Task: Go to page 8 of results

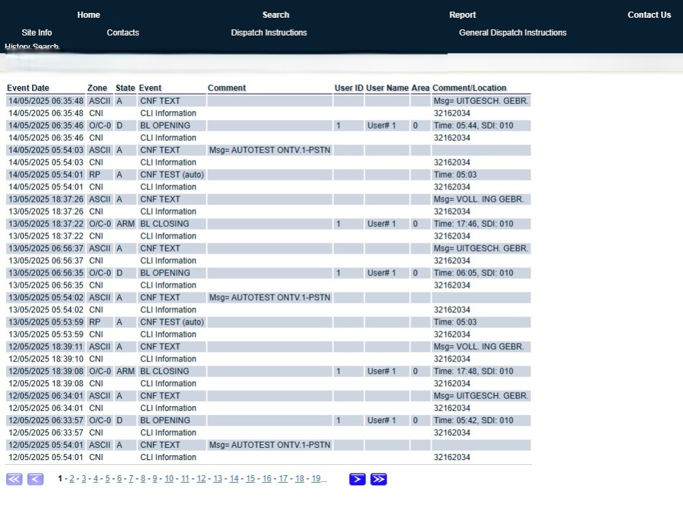Action: pos(143,479)
